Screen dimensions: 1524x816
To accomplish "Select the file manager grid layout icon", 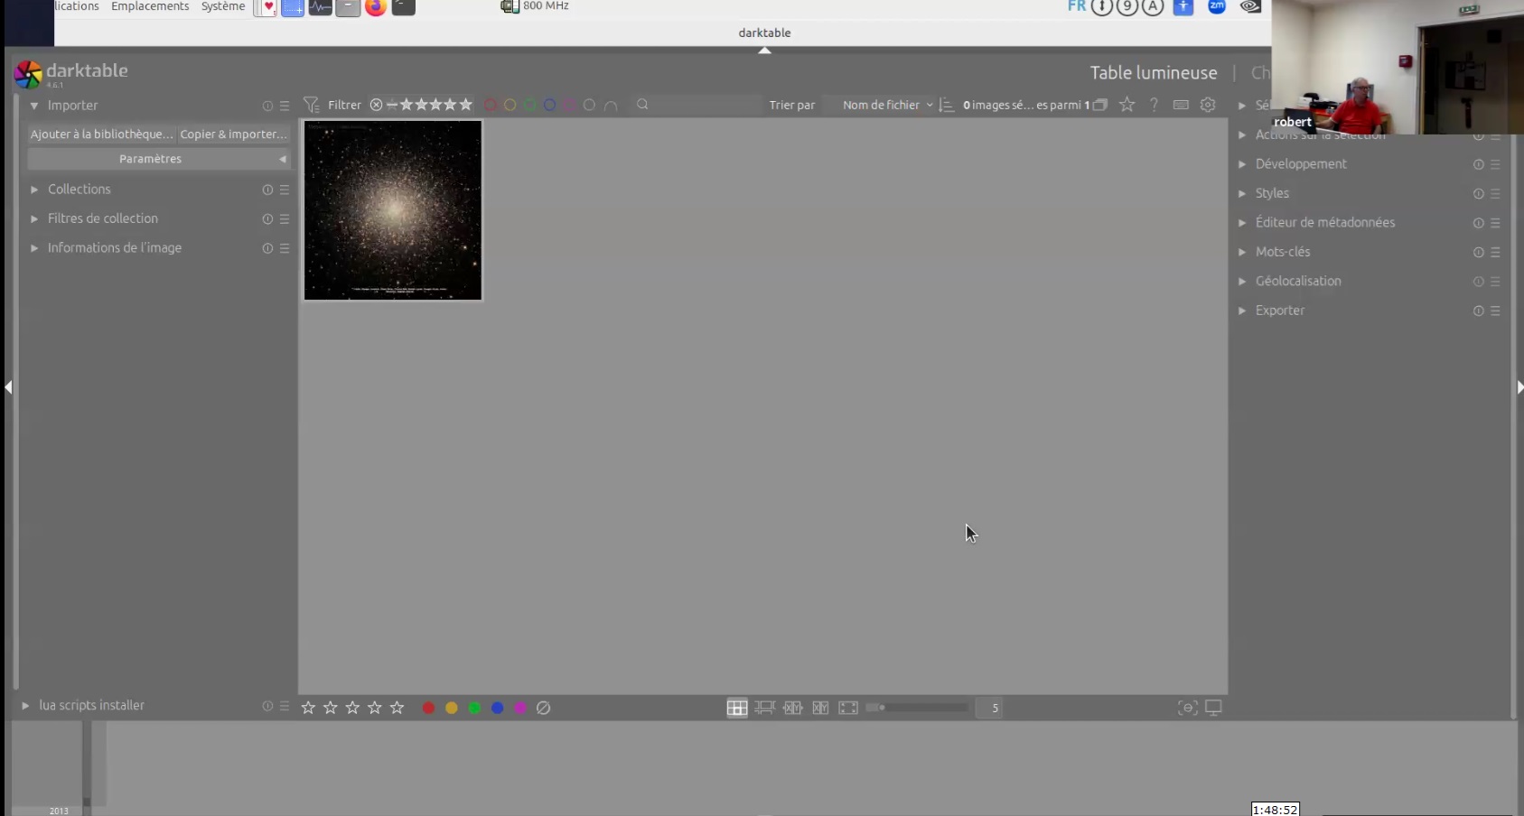I will coord(737,708).
